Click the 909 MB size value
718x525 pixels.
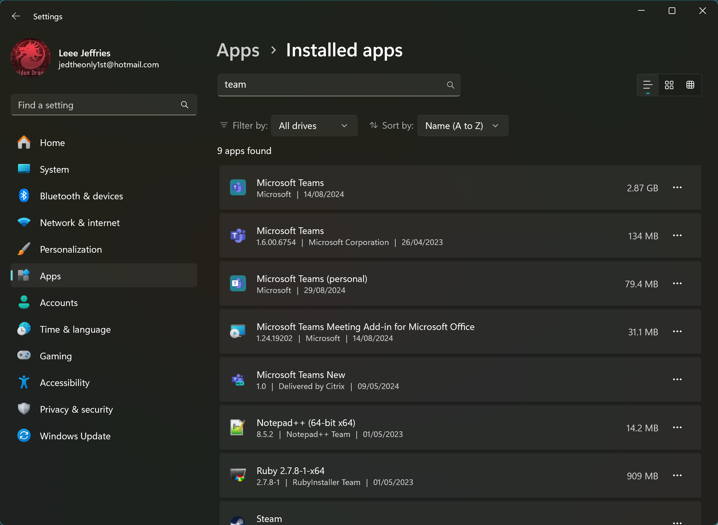point(642,476)
